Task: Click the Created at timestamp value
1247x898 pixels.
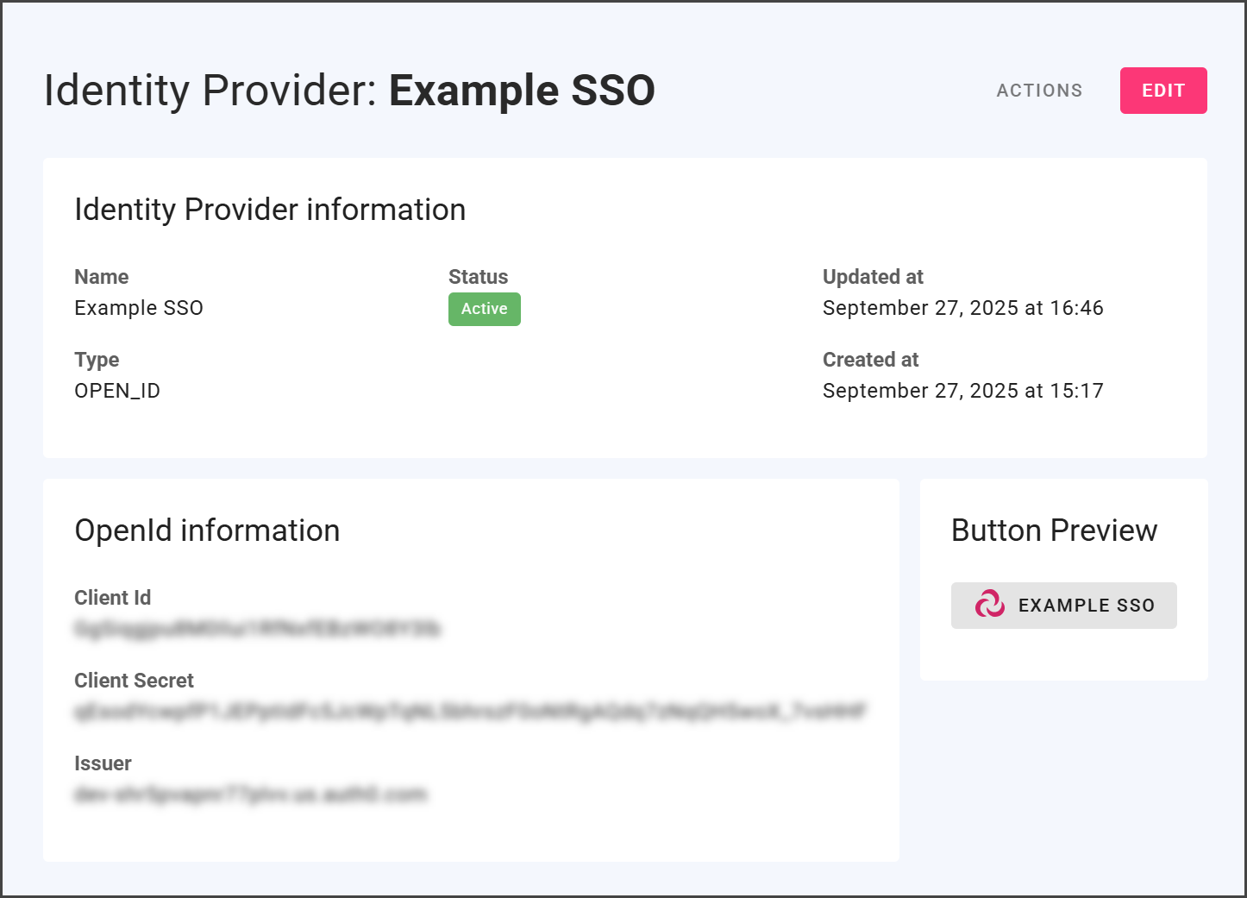Action: click(x=962, y=391)
